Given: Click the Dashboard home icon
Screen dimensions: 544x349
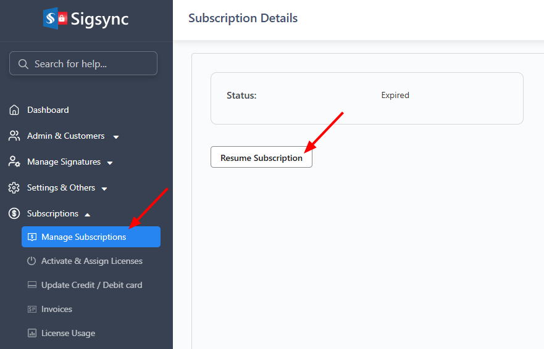Looking at the screenshot, I should click(14, 110).
